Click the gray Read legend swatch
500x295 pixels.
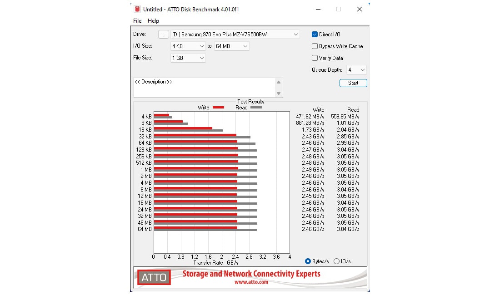click(256, 108)
